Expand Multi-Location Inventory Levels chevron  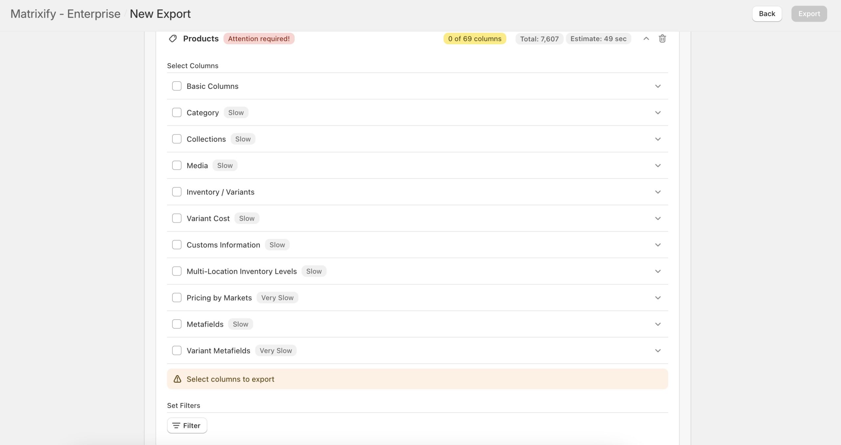point(658,272)
